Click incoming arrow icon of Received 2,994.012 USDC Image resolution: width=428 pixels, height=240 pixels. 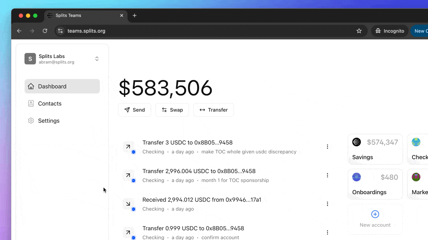coord(128,204)
